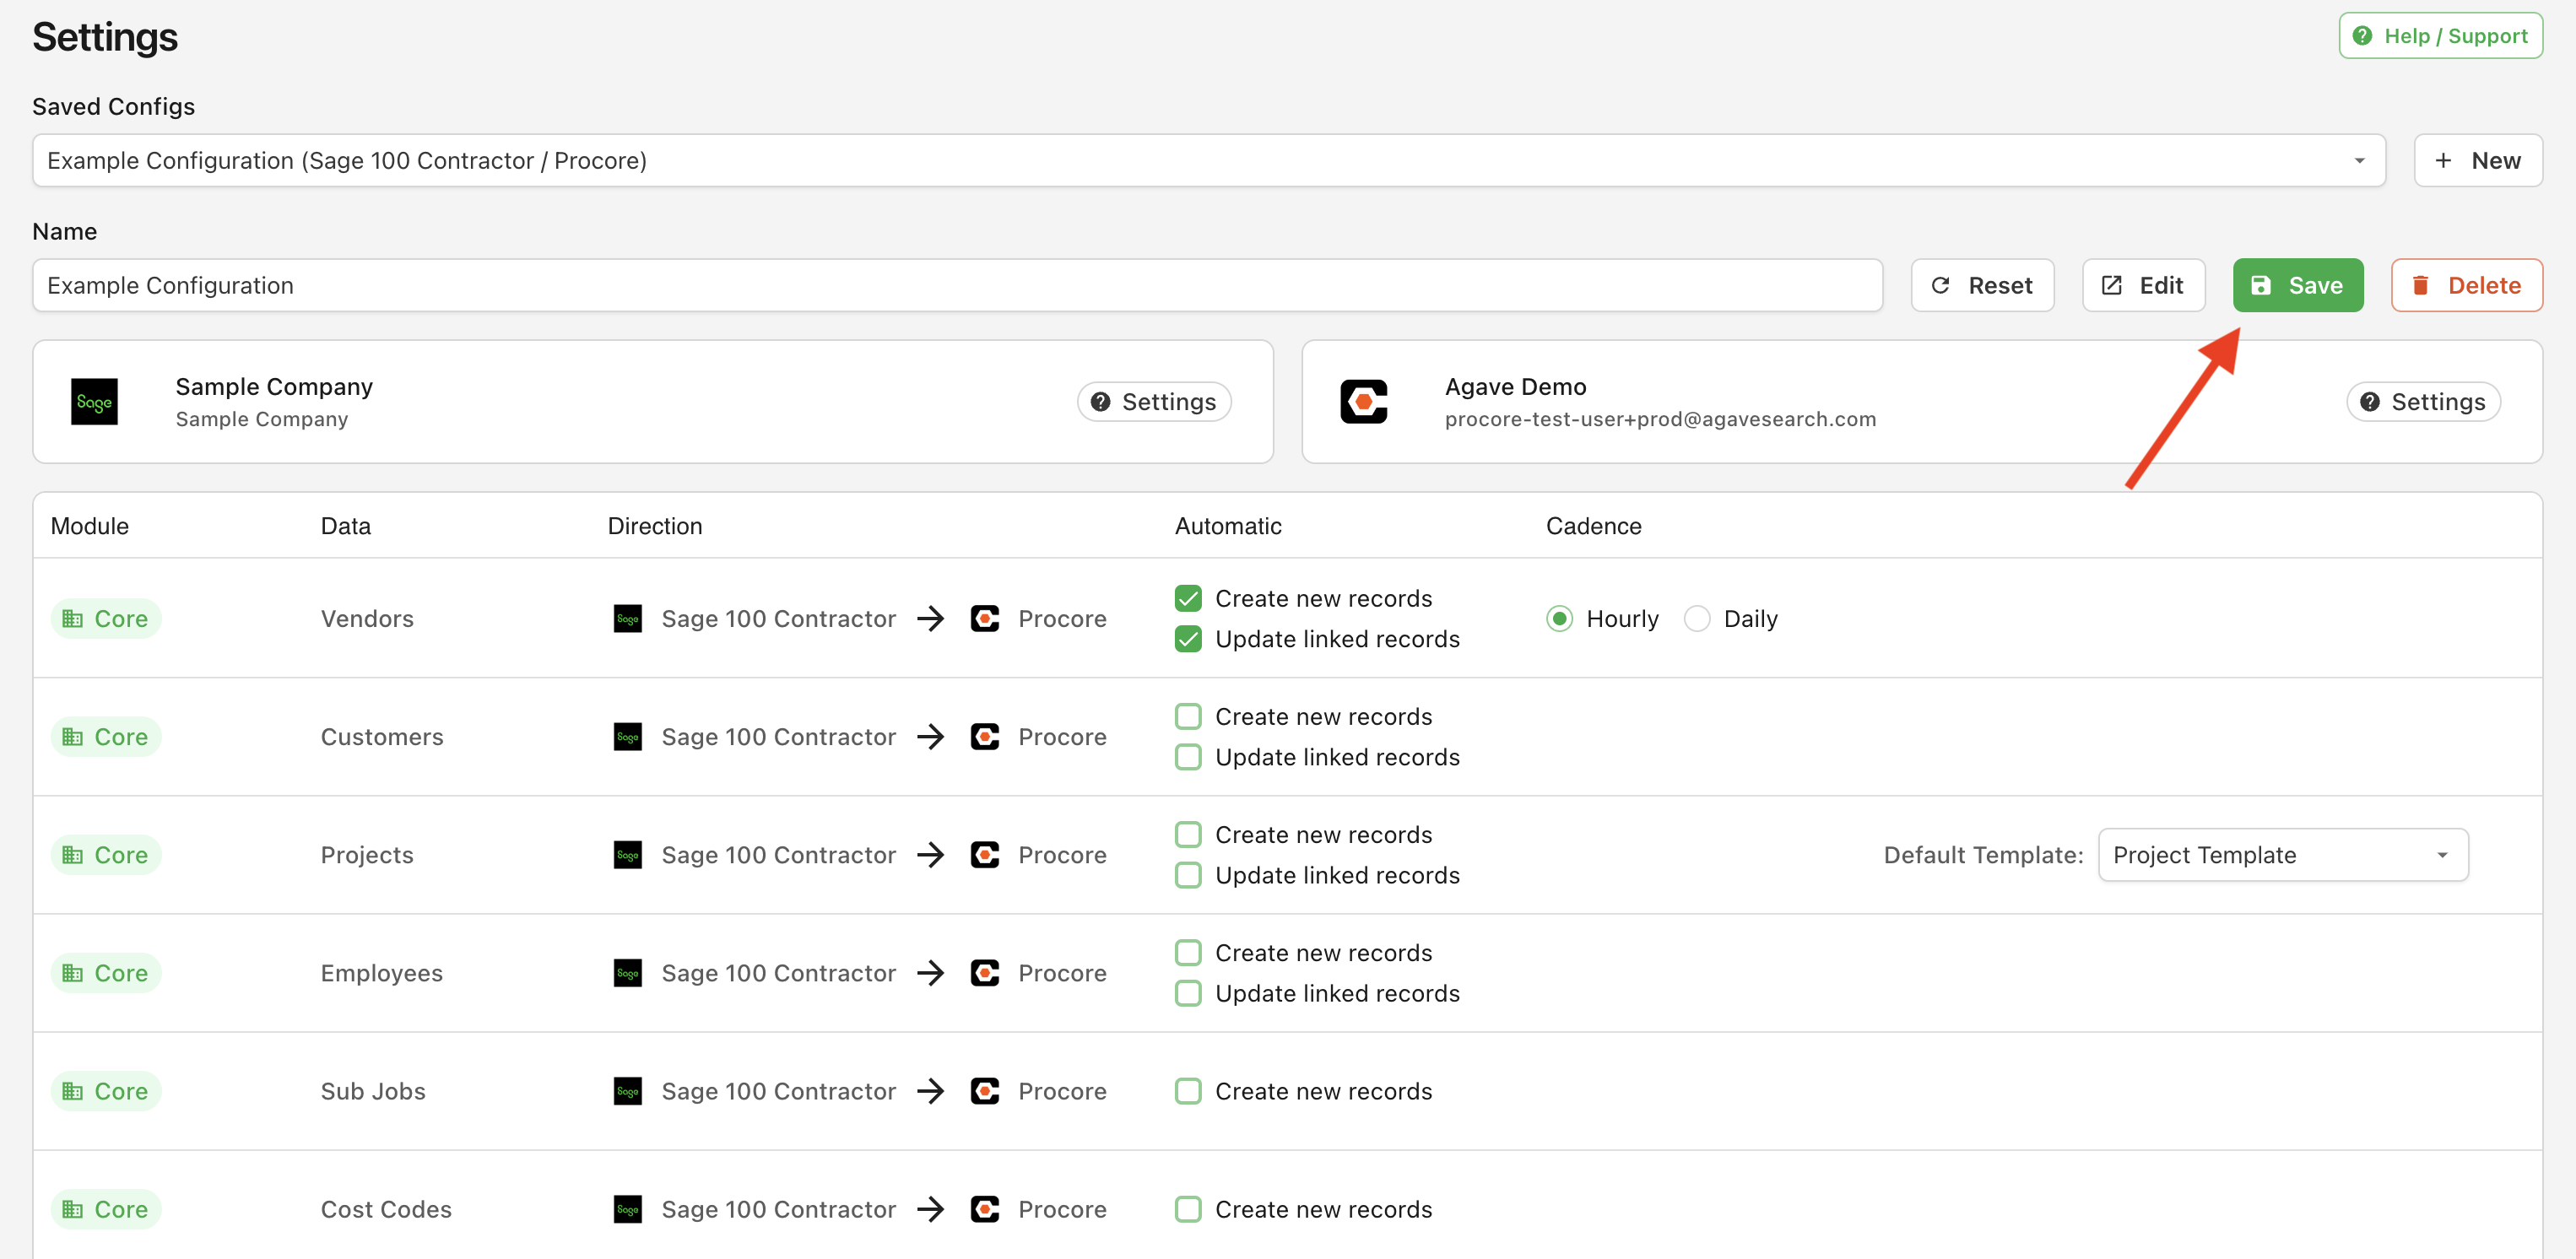Click the Core module badge for Vendors
The height and width of the screenshot is (1259, 2576).
pos(106,618)
